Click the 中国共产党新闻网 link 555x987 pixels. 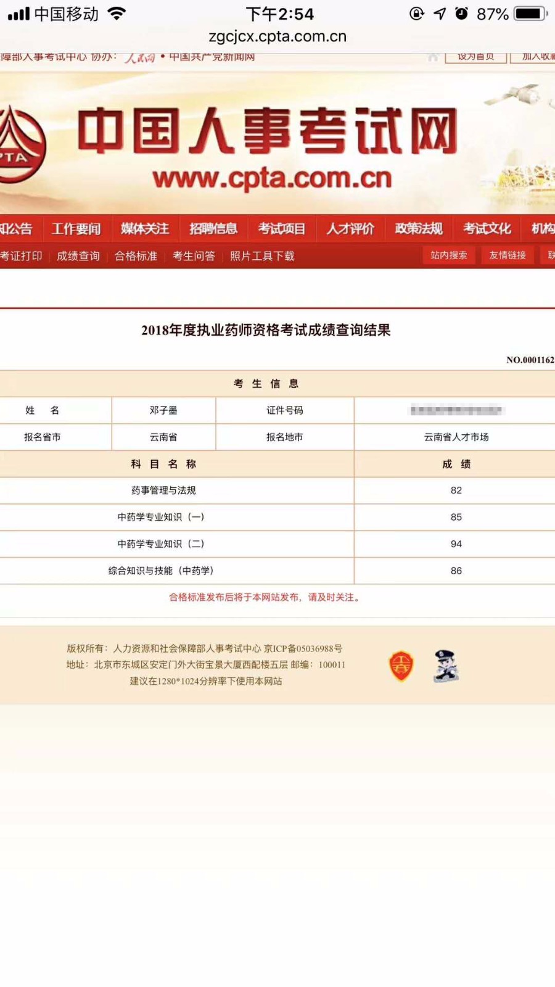click(x=212, y=57)
